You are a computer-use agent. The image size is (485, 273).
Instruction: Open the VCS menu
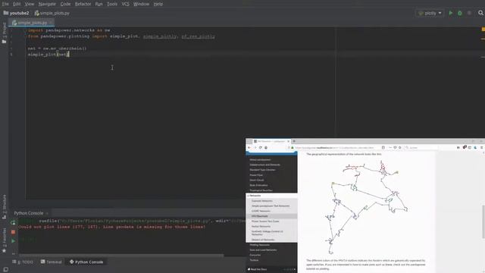(x=125, y=4)
